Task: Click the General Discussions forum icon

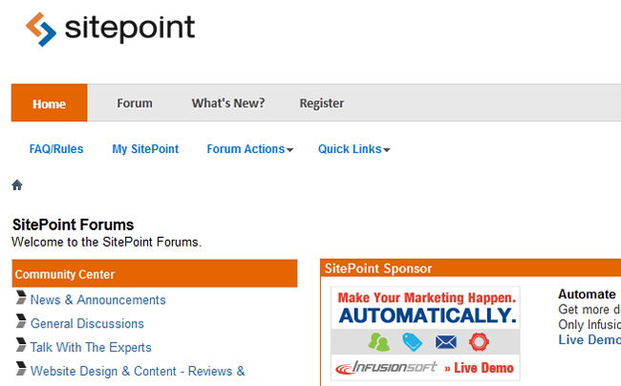Action: [21, 323]
